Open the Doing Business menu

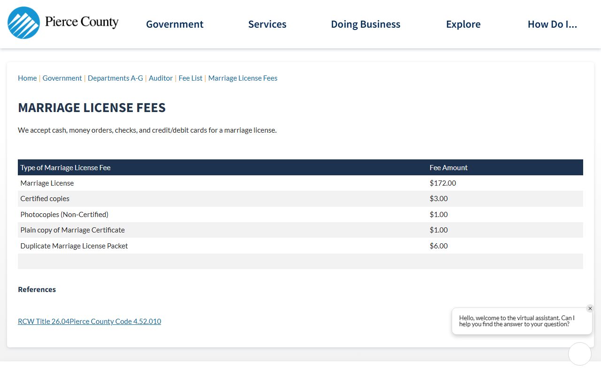click(366, 24)
